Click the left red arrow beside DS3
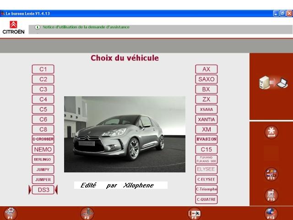The height and width of the screenshot is (220, 293). click(x=30, y=190)
